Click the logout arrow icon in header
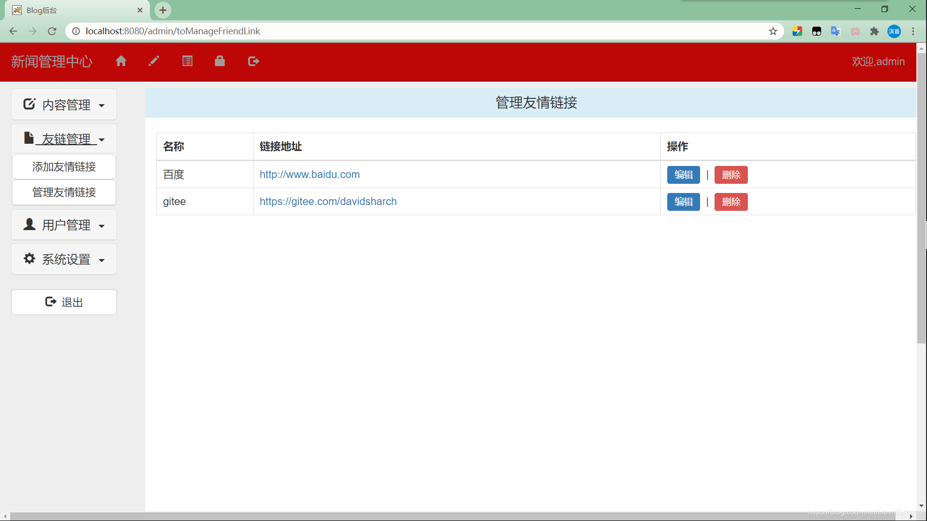Screen dimensions: 927x521 253,61
